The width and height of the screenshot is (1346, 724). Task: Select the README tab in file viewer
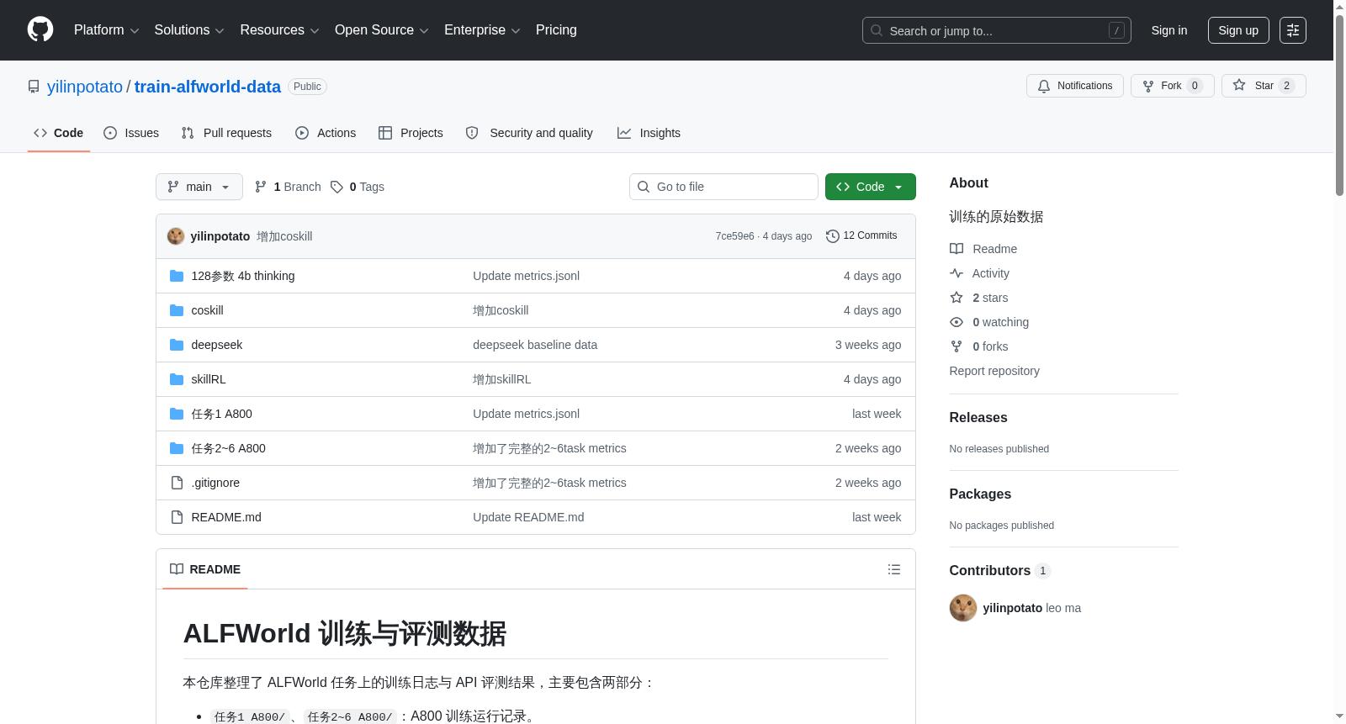point(205,569)
